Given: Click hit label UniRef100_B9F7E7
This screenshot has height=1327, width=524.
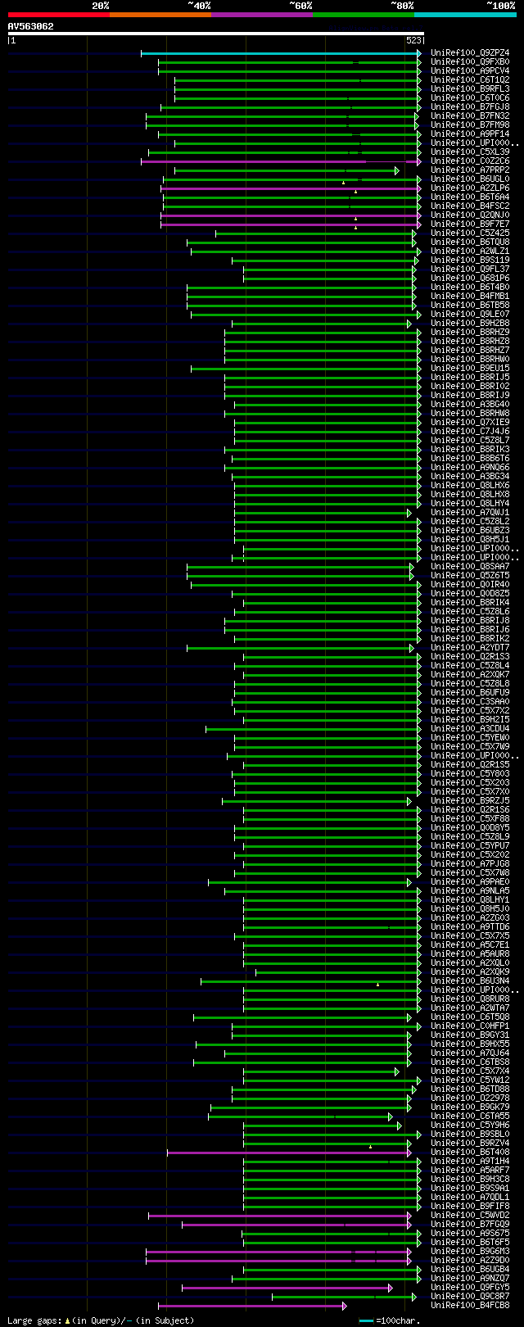Looking at the screenshot, I should click(x=470, y=224).
